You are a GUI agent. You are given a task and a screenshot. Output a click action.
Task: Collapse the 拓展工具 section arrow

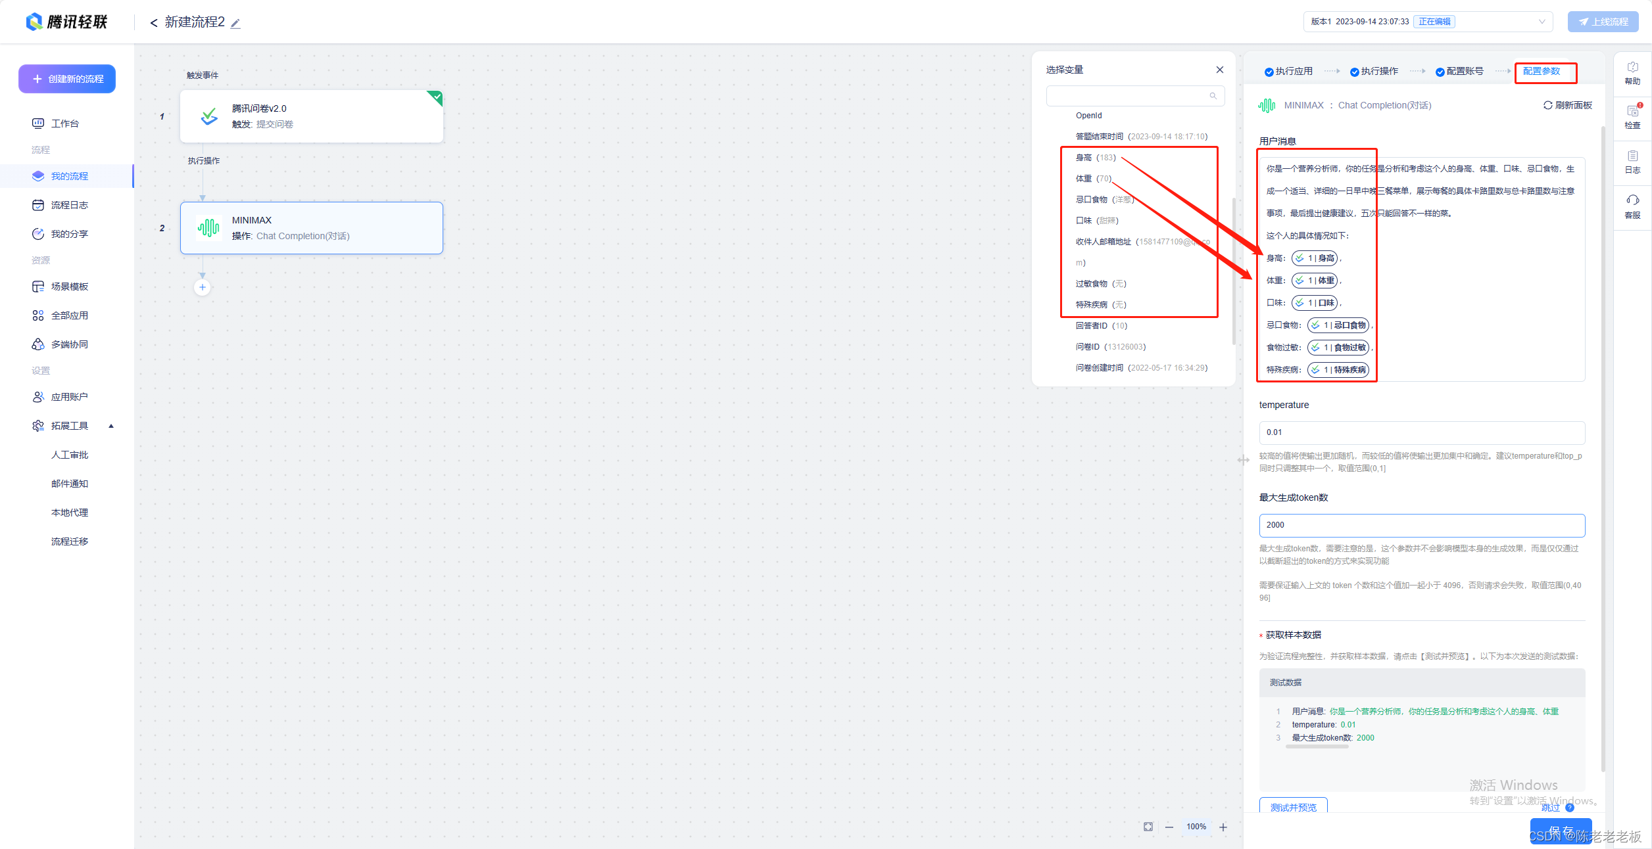tap(111, 426)
